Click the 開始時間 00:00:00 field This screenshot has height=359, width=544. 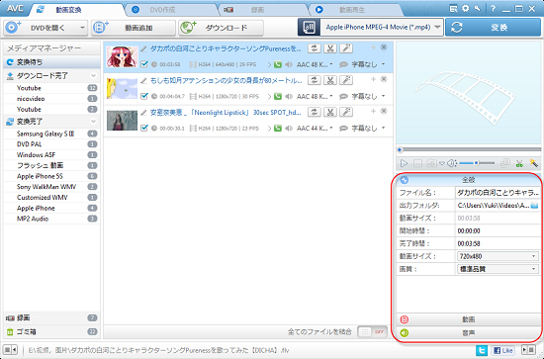tap(498, 230)
